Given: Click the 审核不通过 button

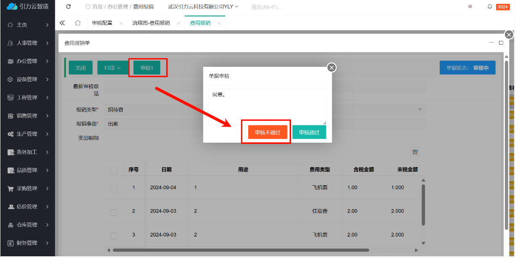Looking at the screenshot, I should 267,132.
